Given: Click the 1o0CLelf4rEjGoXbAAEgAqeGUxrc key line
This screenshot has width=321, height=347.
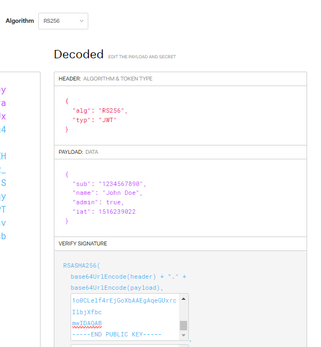Looking at the screenshot, I should (x=124, y=300).
